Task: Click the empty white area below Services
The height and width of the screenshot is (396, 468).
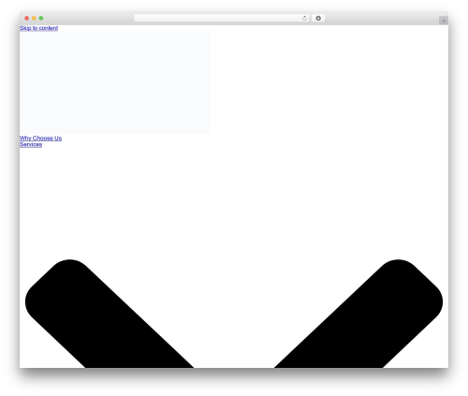Action: 234,203
